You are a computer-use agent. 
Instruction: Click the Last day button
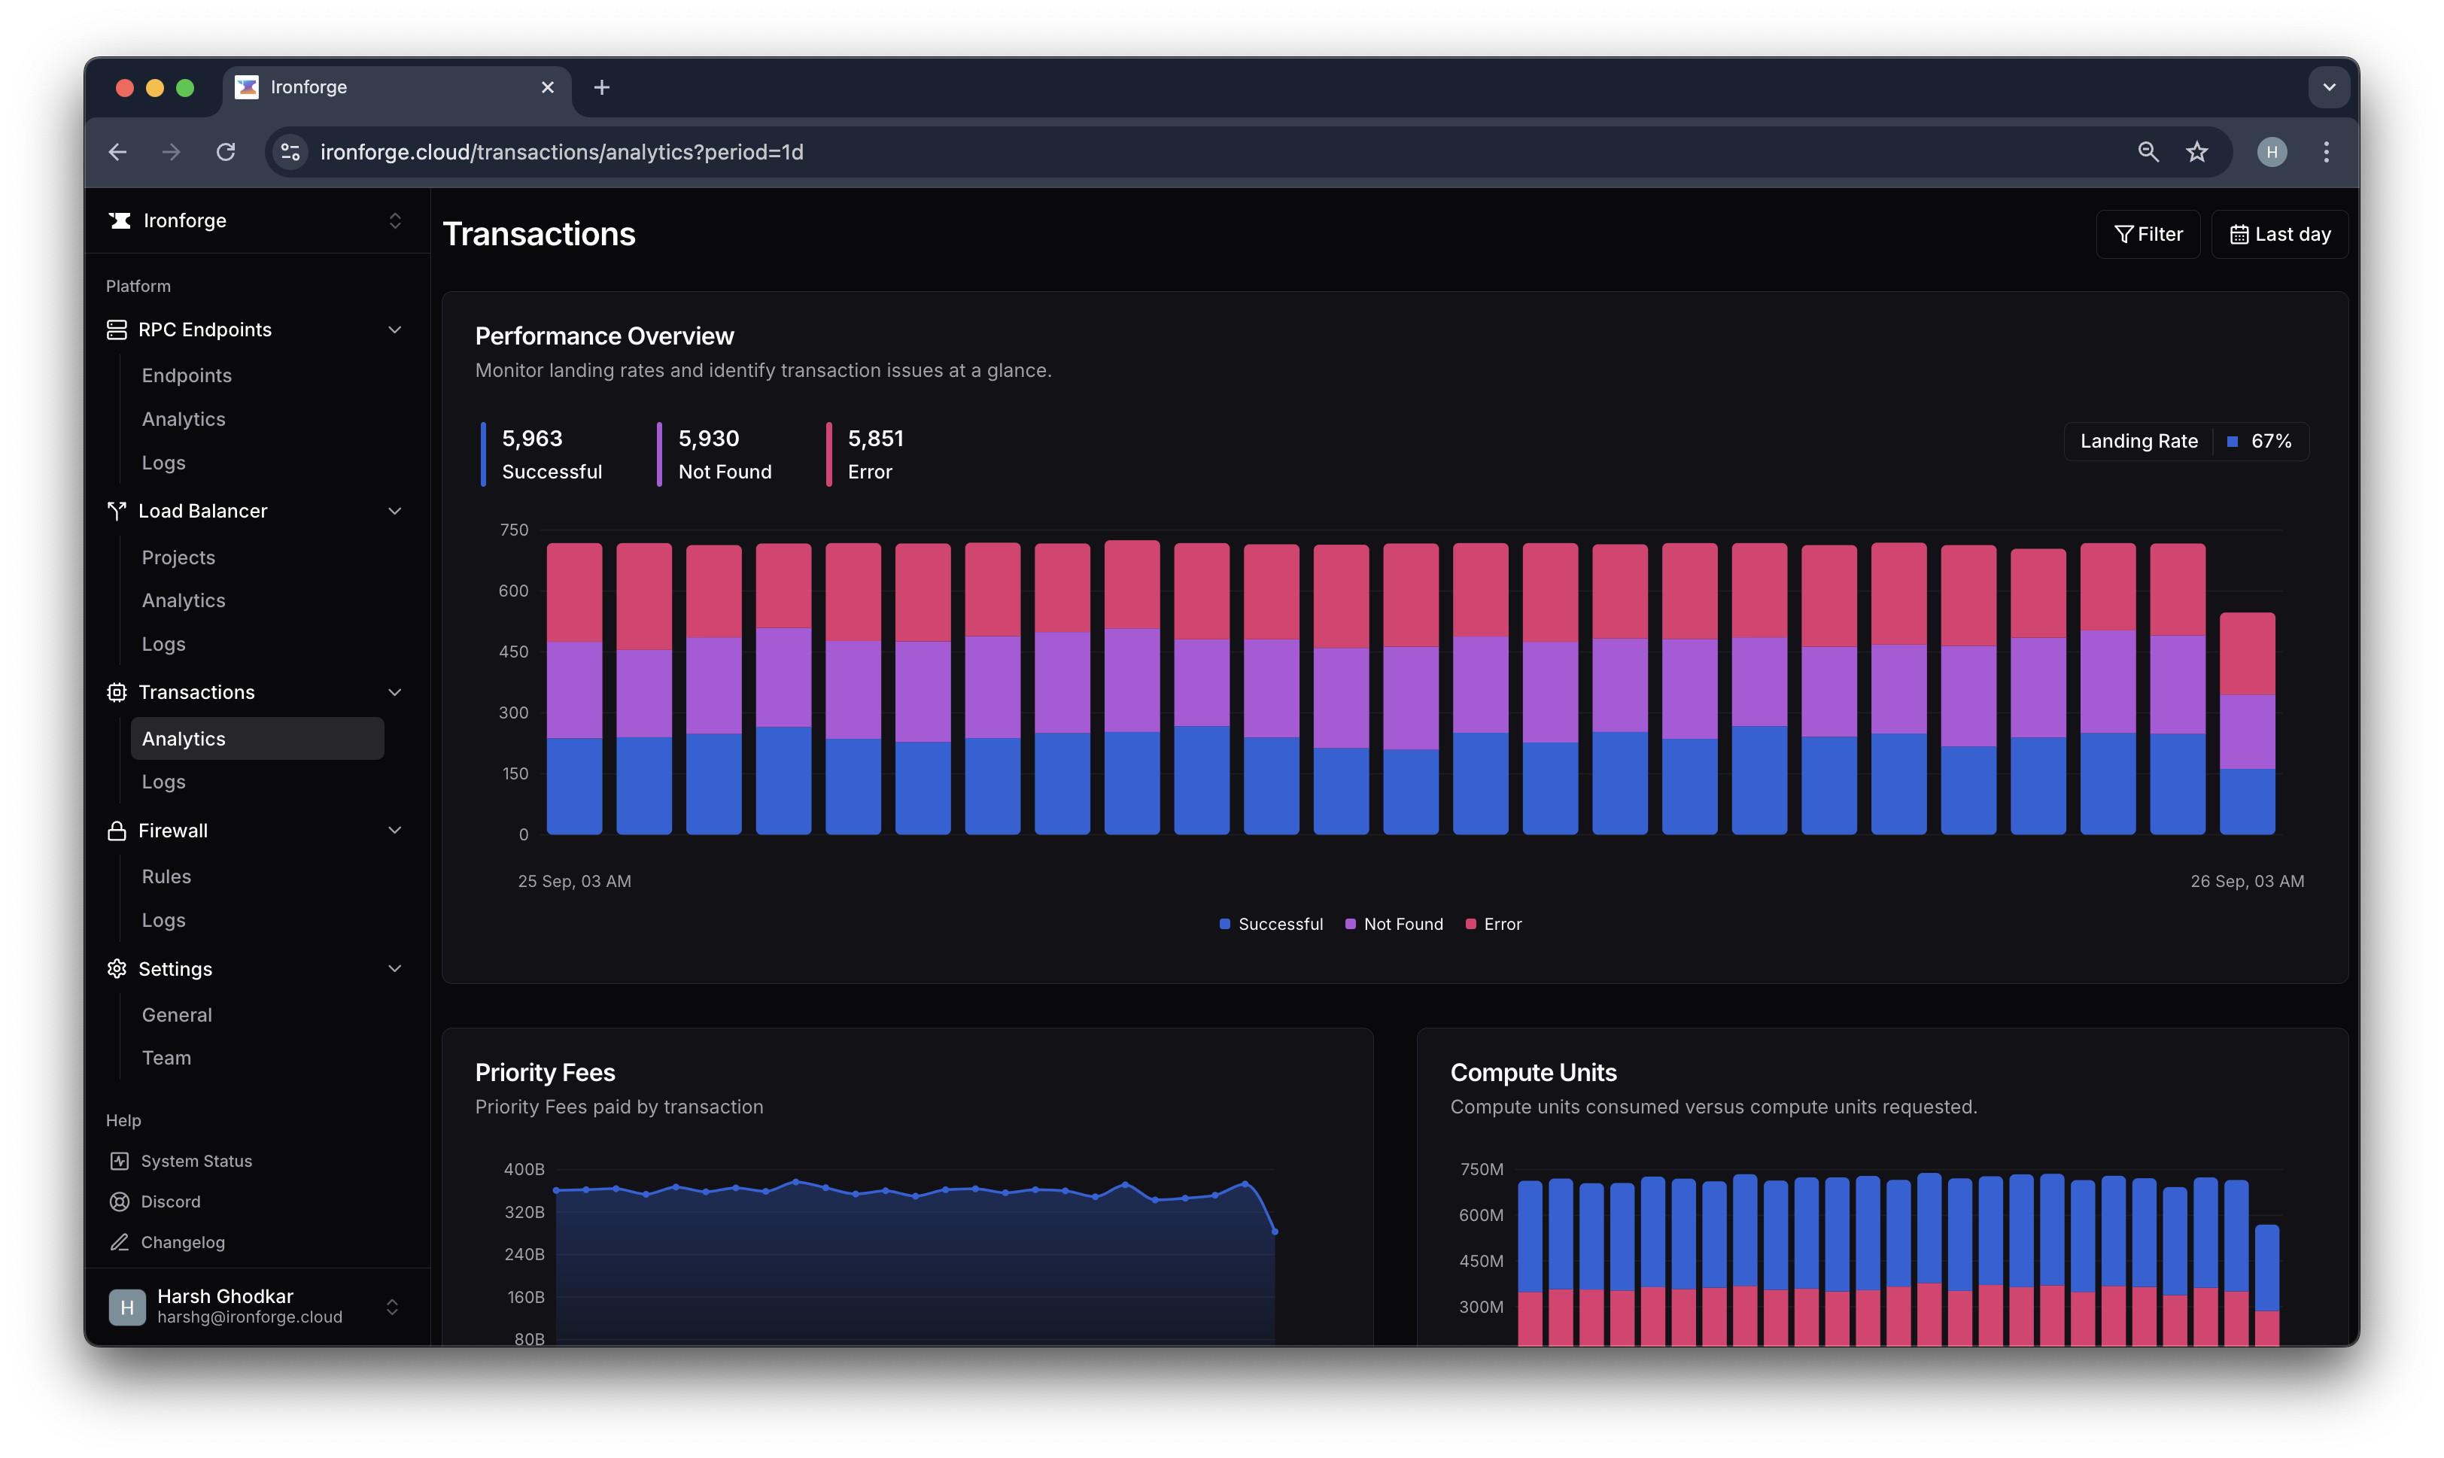pyautogui.click(x=2279, y=232)
